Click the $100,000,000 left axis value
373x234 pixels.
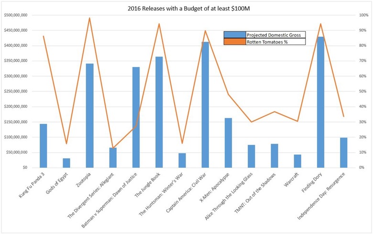pyautogui.click(x=16, y=137)
